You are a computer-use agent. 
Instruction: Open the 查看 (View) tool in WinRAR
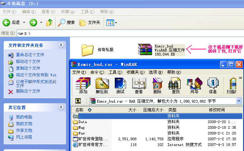point(139,85)
